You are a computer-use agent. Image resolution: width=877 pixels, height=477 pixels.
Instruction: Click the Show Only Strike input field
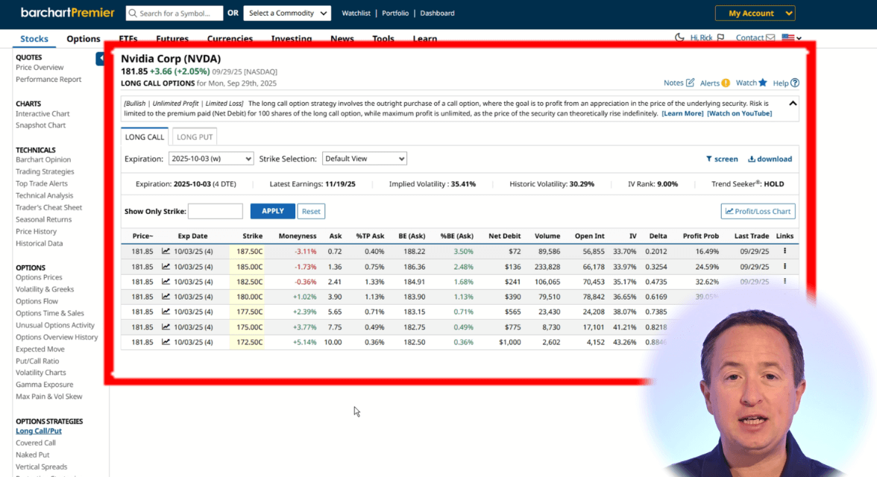215,212
